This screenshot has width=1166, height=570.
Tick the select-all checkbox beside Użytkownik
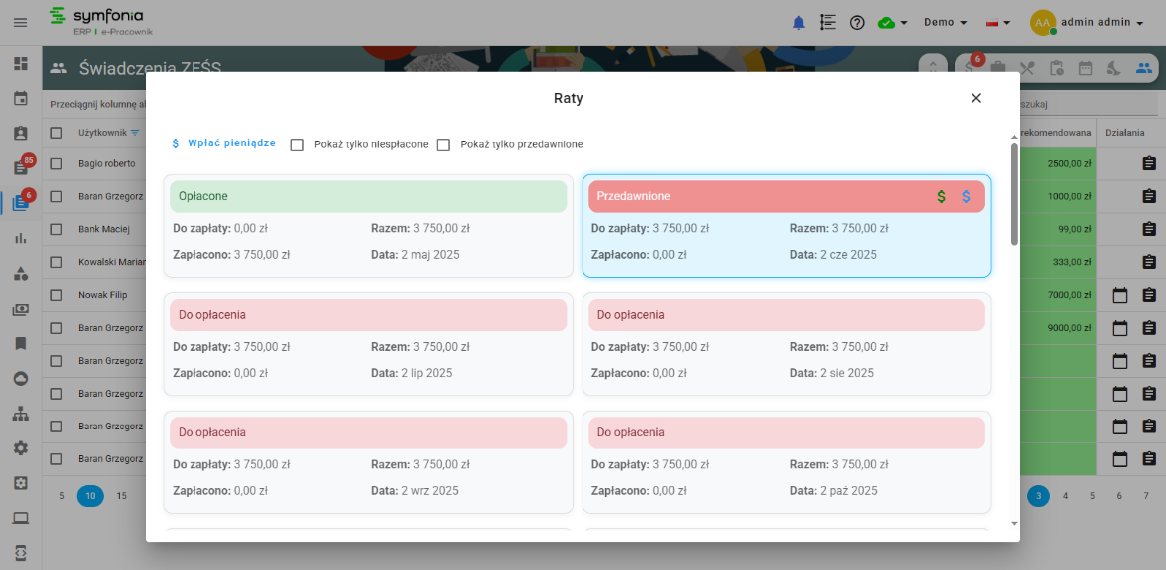pos(57,133)
